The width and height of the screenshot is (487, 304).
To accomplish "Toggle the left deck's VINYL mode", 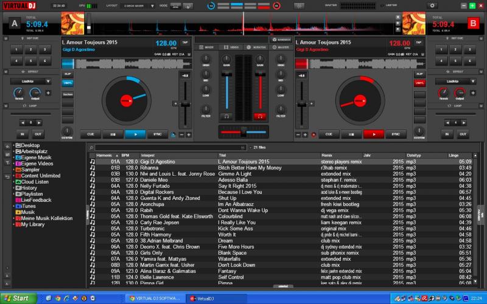I will (x=68, y=83).
